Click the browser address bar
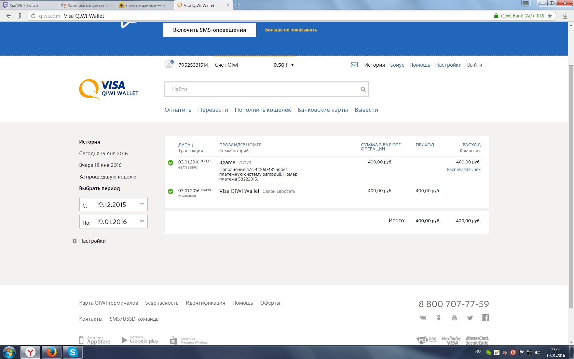 click(x=260, y=16)
